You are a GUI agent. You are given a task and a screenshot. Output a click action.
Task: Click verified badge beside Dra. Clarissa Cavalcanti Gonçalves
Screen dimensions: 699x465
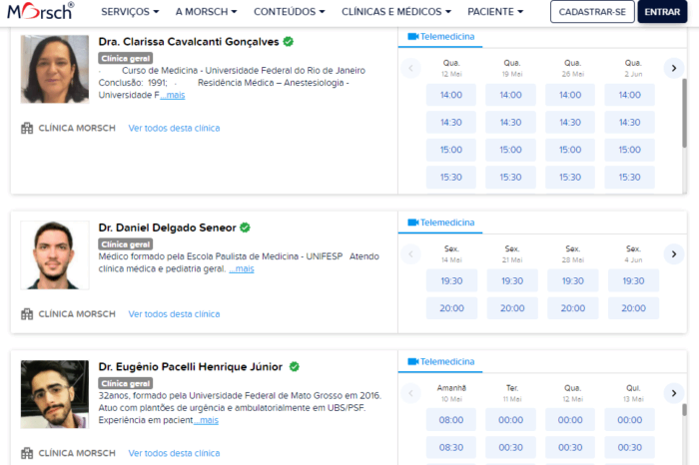pyautogui.click(x=288, y=42)
